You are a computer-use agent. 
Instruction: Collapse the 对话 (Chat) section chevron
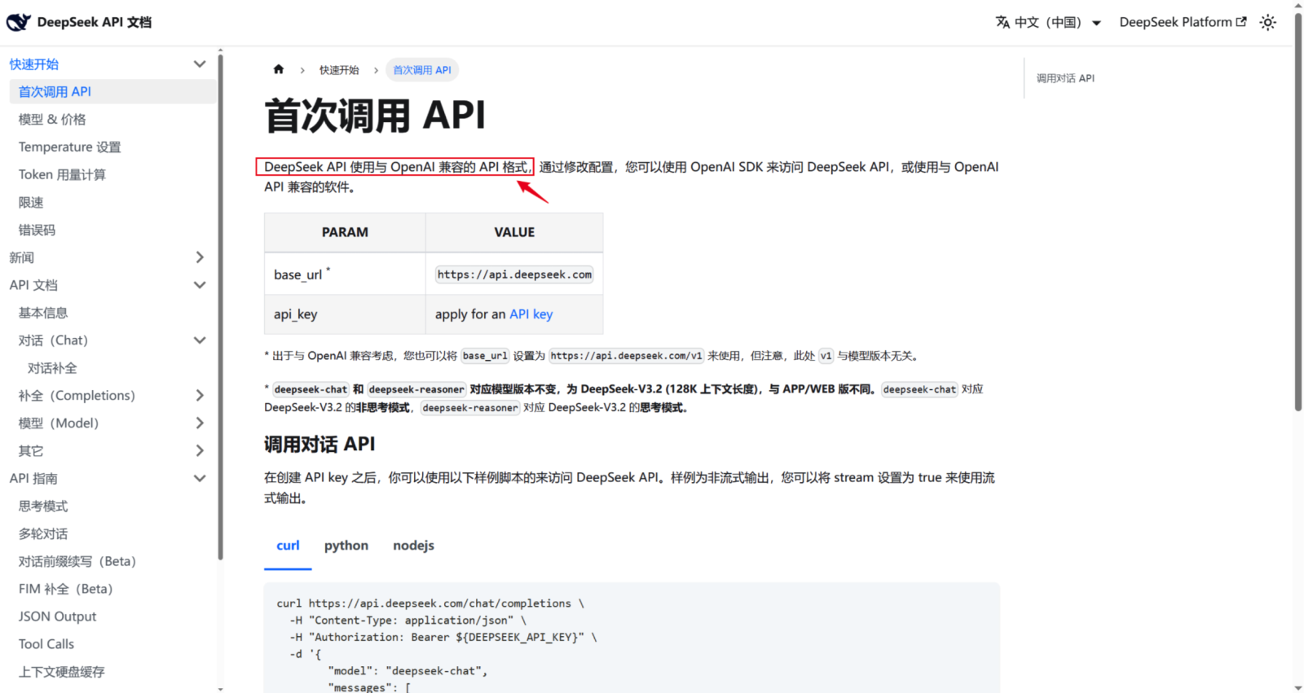click(199, 340)
